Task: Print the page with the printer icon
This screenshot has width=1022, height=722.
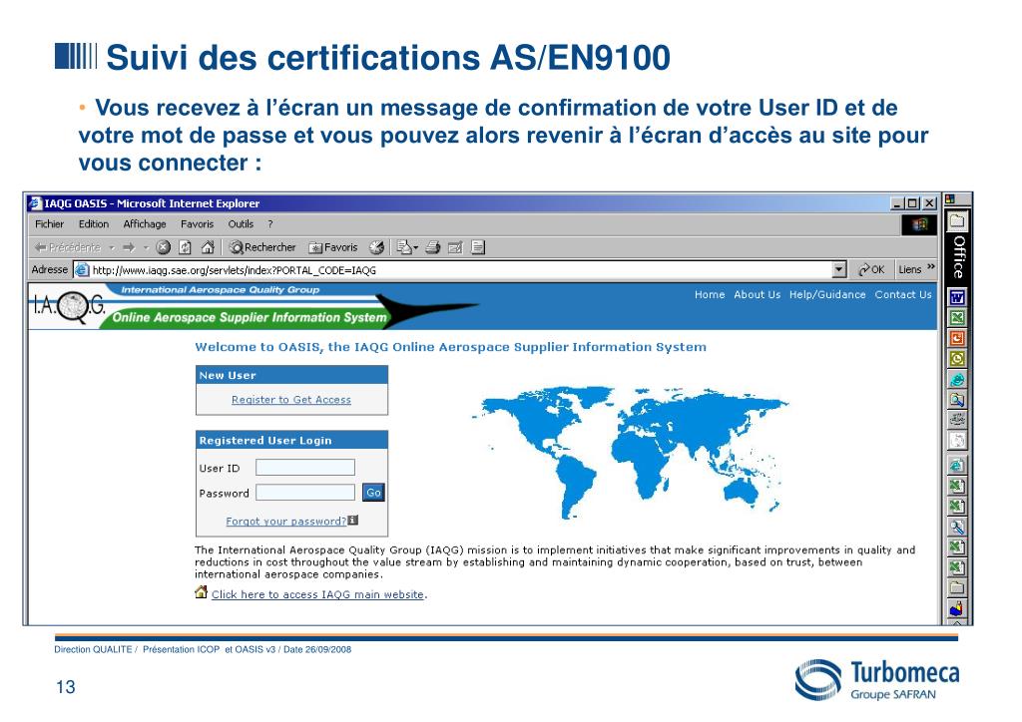Action: 433,247
